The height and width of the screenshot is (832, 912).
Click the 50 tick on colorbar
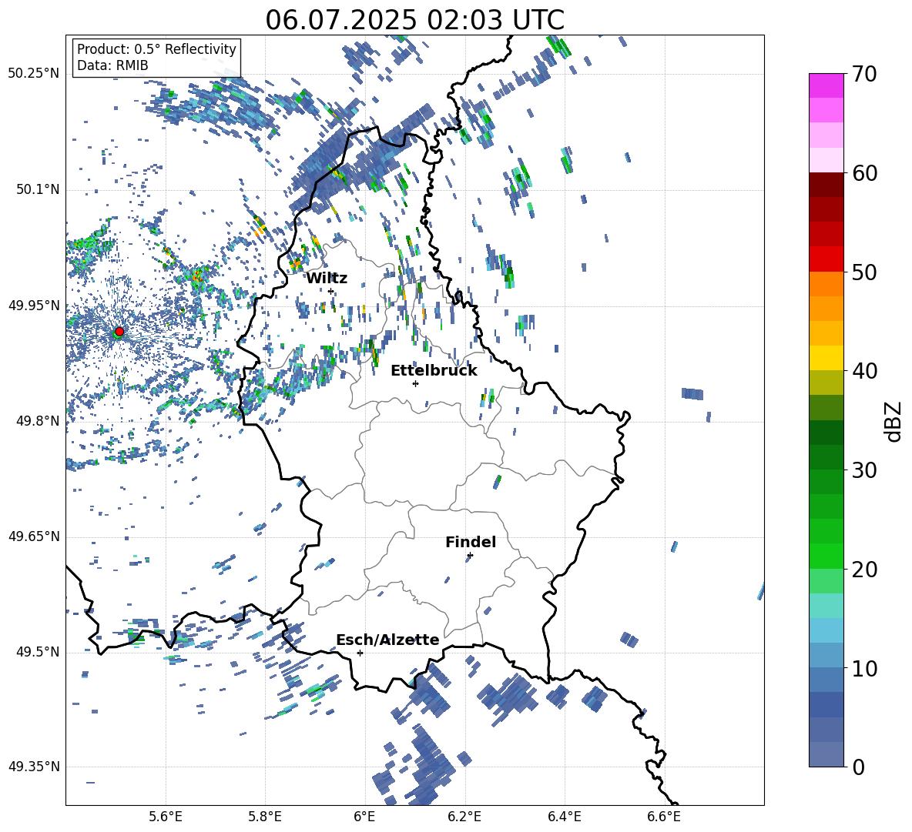(x=864, y=272)
